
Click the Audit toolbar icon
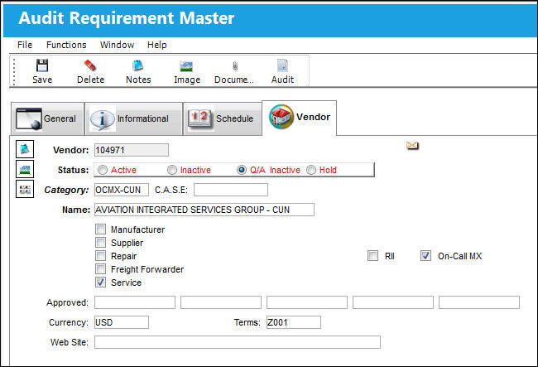coord(282,65)
